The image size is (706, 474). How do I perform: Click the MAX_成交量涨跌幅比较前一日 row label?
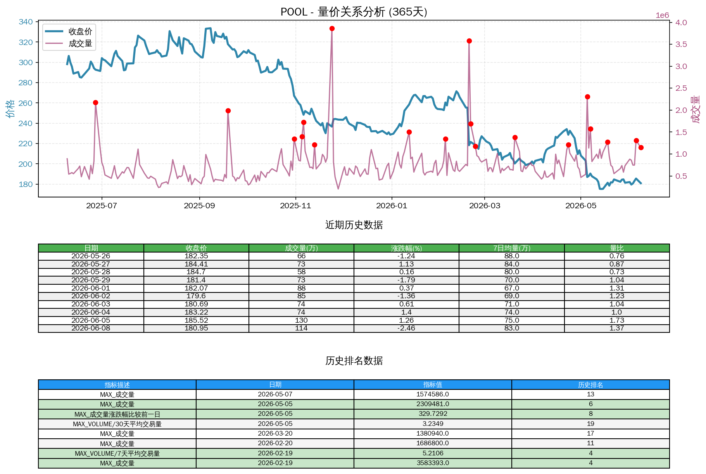point(117,414)
